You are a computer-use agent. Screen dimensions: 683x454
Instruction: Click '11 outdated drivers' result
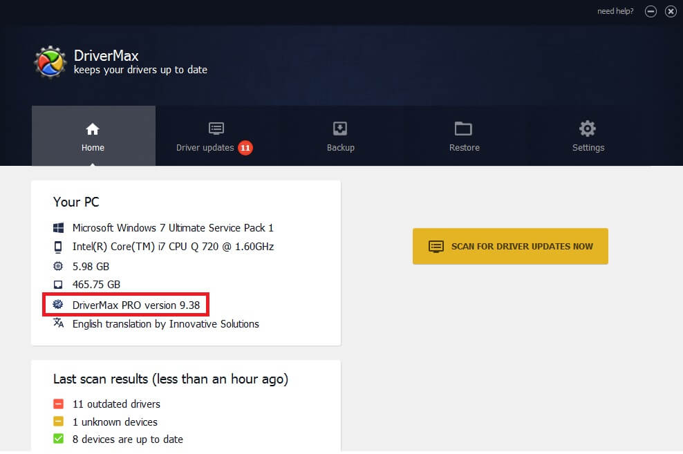pyautogui.click(x=116, y=404)
